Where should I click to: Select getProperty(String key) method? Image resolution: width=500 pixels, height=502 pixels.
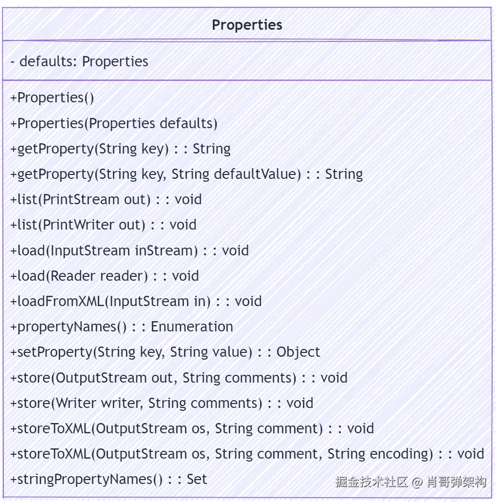click(x=120, y=149)
